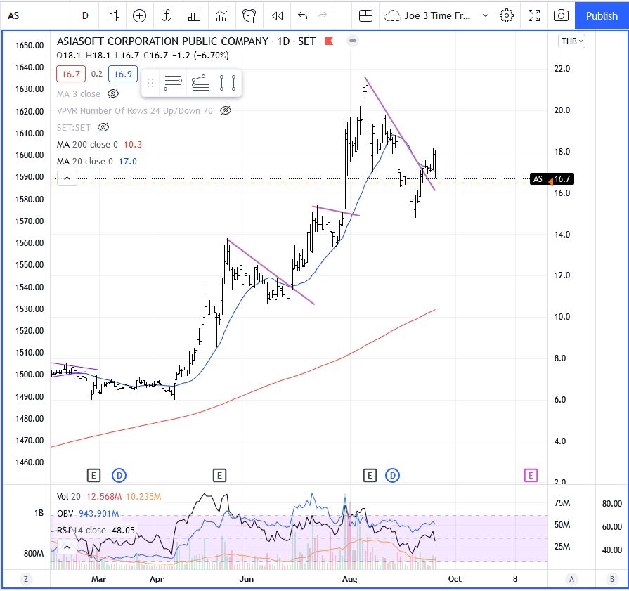Enter fullscreen mode icon

[534, 15]
